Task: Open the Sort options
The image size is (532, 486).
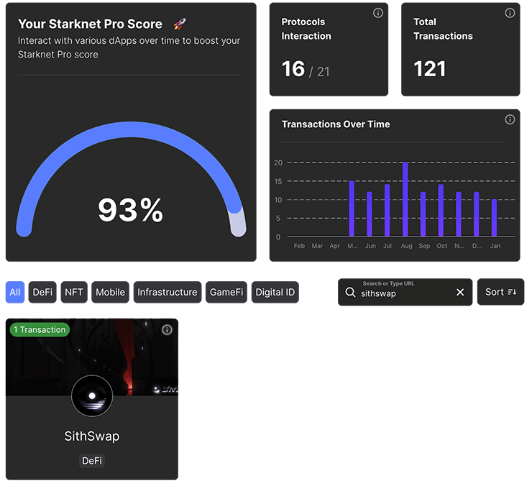Action: (x=501, y=292)
